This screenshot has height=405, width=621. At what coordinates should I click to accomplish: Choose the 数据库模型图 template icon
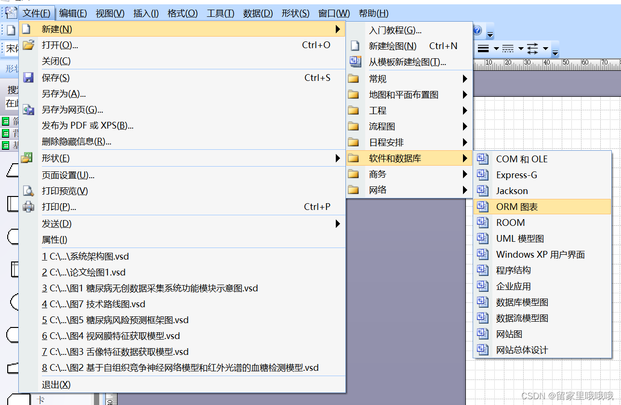tap(483, 302)
